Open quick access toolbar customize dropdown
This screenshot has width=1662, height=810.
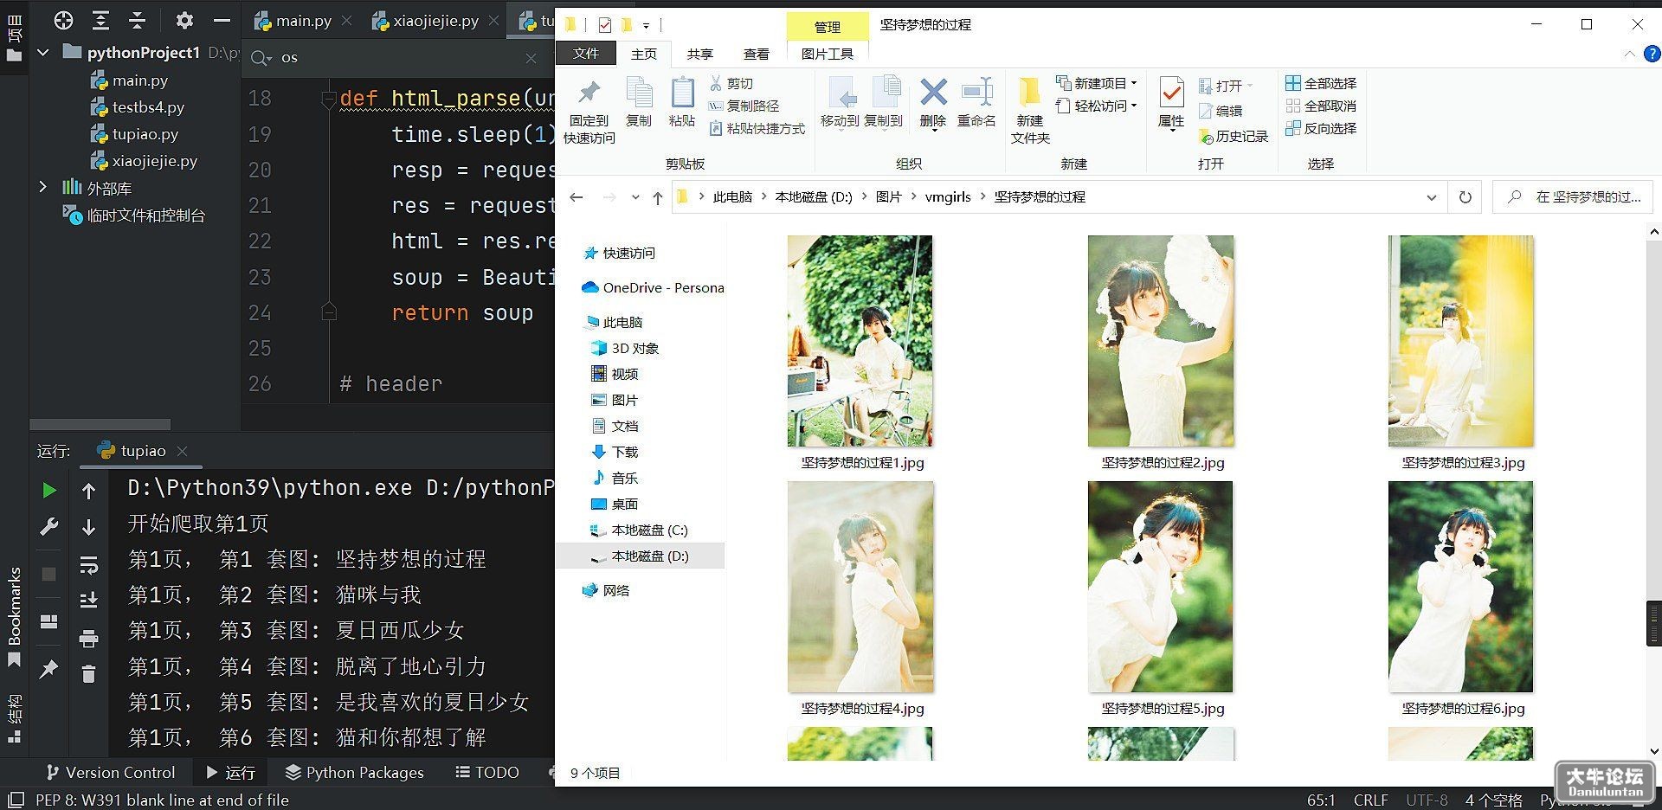[646, 26]
